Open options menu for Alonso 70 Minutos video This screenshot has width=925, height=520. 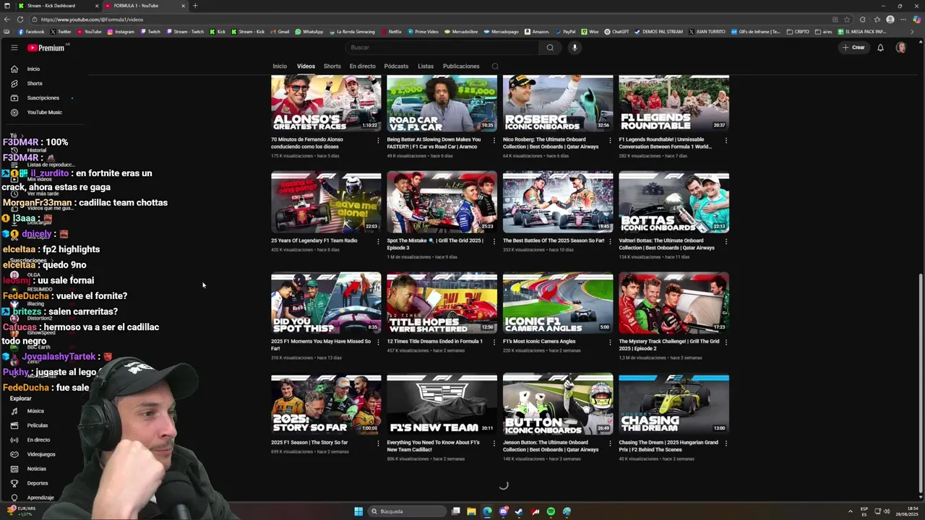tap(378, 140)
